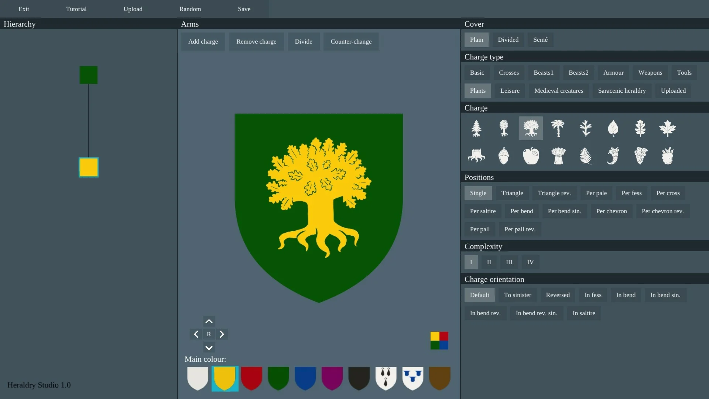Switch cover to Divided
Image resolution: width=709 pixels, height=399 pixels.
point(508,40)
